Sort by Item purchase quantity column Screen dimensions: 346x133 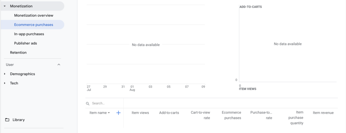point(296,118)
